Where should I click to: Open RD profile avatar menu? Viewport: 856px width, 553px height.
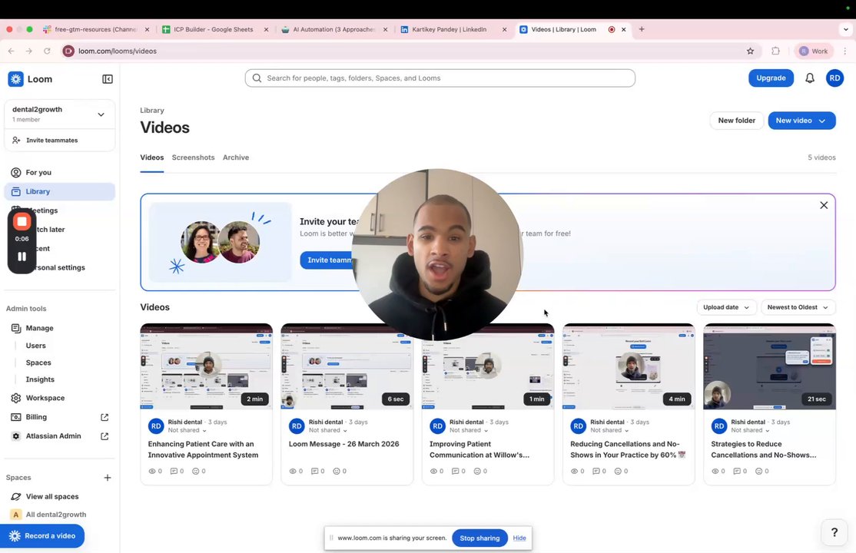tap(834, 78)
